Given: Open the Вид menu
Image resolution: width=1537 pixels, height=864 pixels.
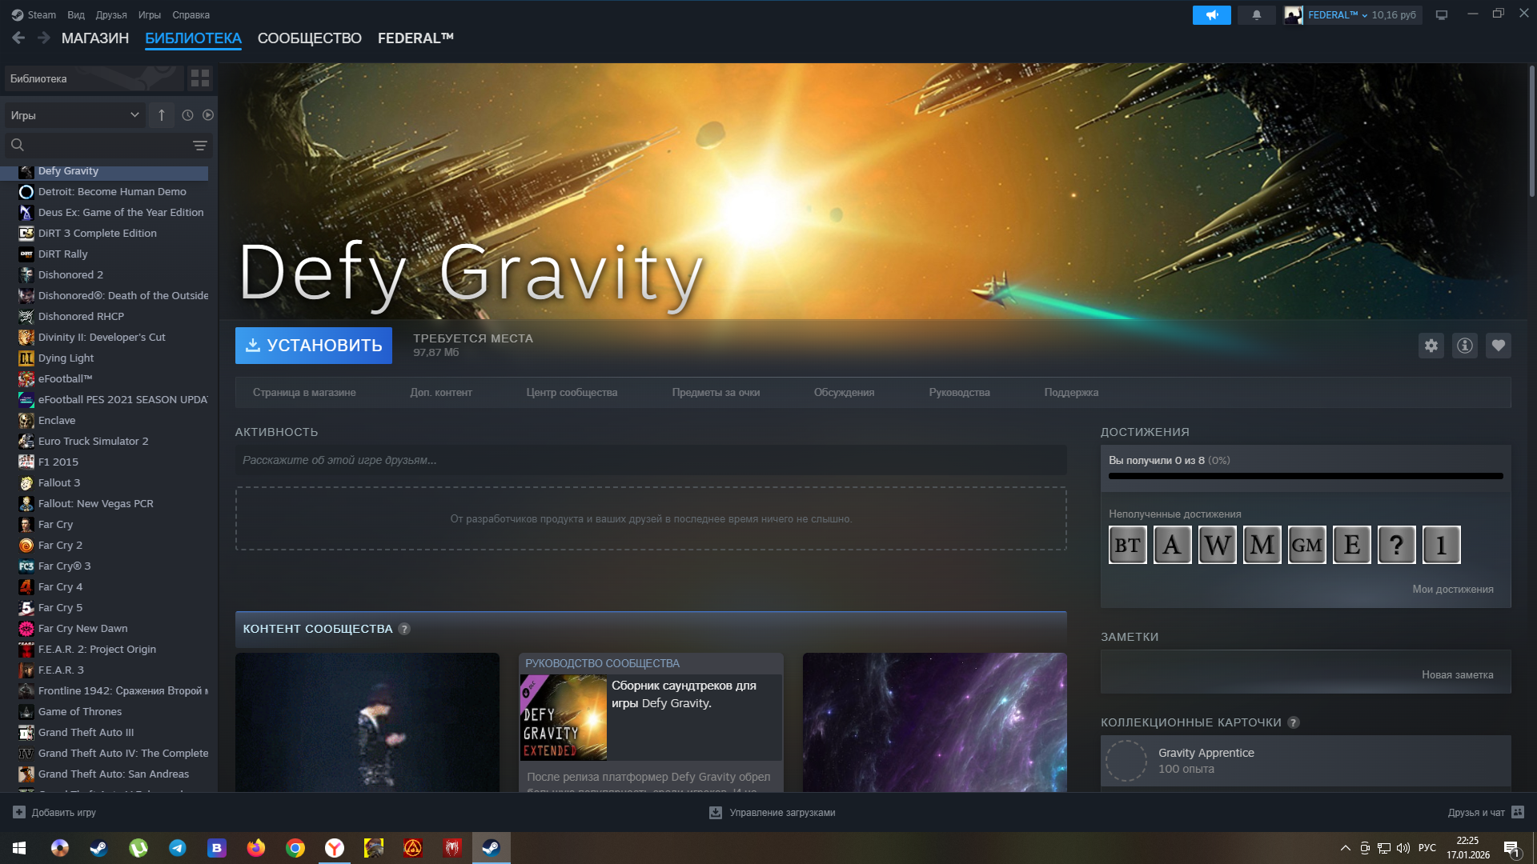Looking at the screenshot, I should [x=76, y=15].
